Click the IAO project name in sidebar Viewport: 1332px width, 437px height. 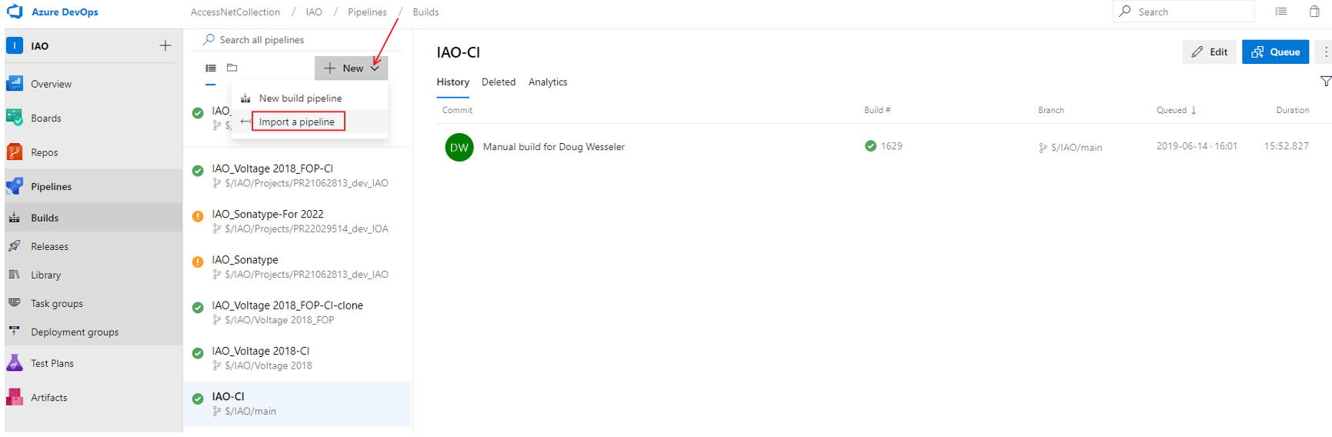tap(39, 46)
